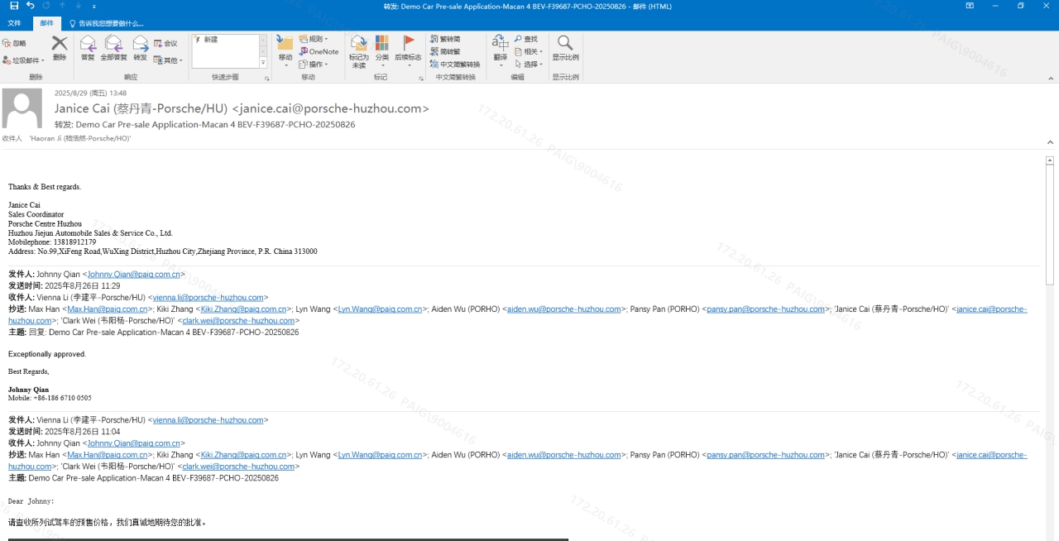This screenshot has width=1059, height=541.
Task: Click the Reply (答复) icon
Action: [x=88, y=48]
